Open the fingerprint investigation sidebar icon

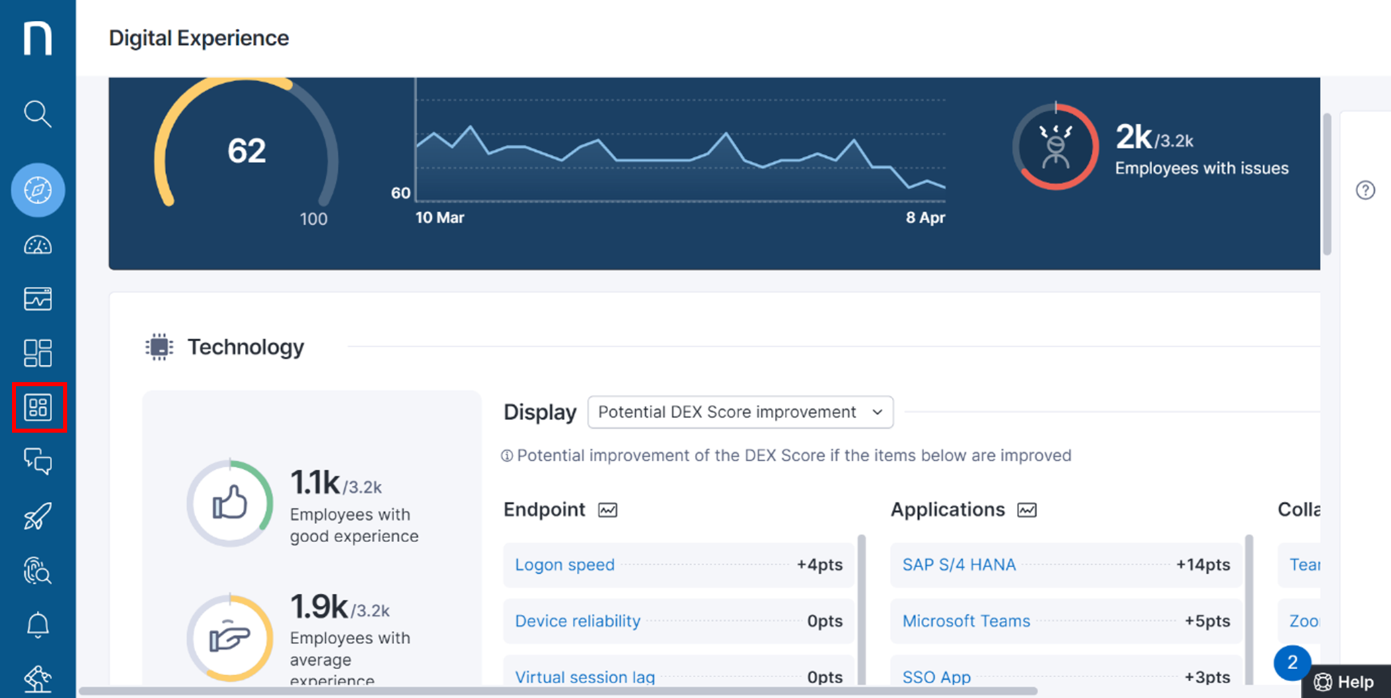tap(38, 571)
